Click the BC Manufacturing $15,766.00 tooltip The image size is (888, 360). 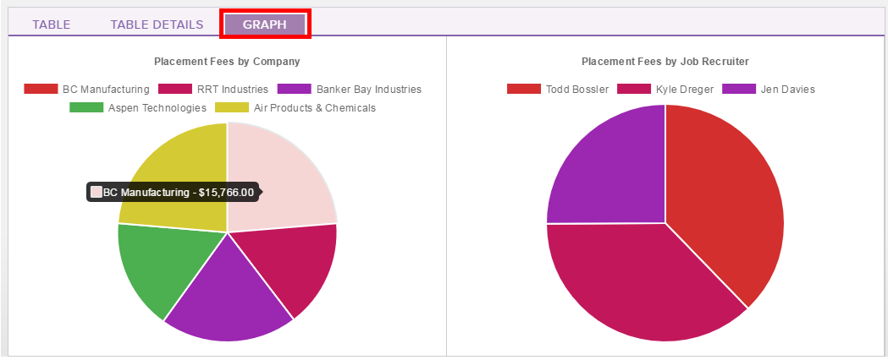point(173,192)
